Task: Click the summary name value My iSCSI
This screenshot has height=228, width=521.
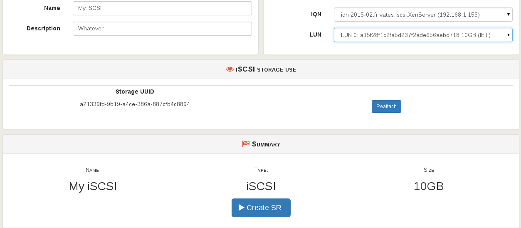Action: (x=93, y=186)
